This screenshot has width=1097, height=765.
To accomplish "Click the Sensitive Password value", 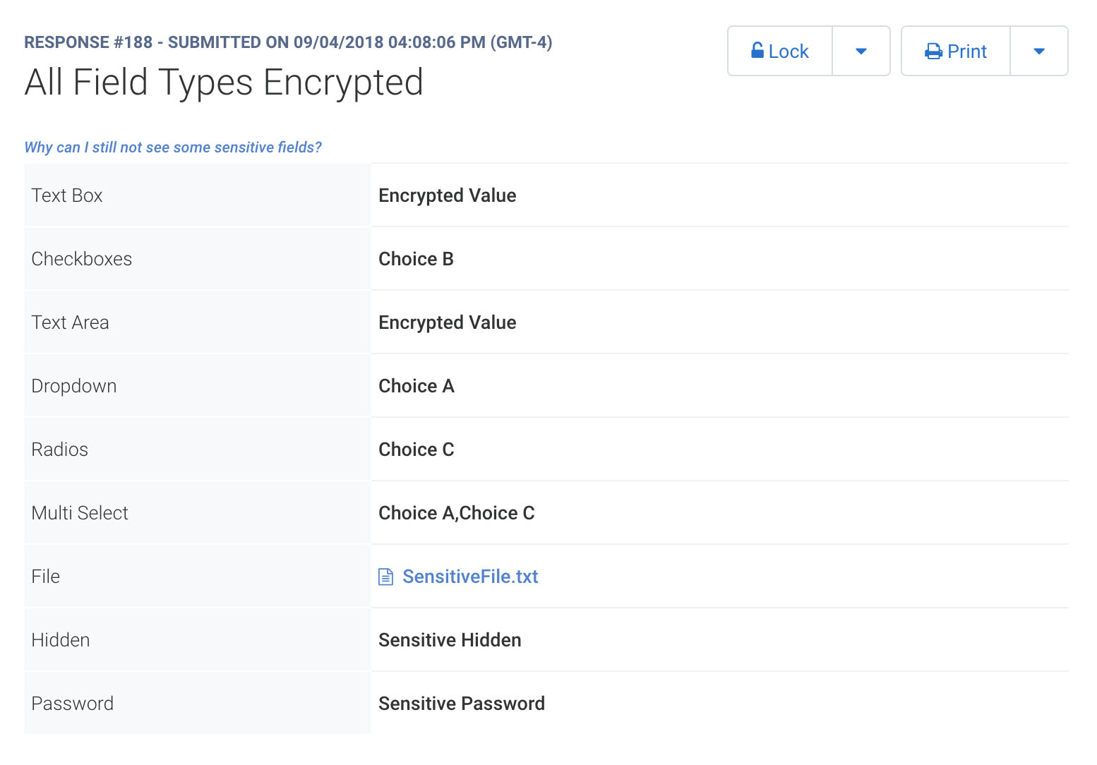I will (462, 704).
